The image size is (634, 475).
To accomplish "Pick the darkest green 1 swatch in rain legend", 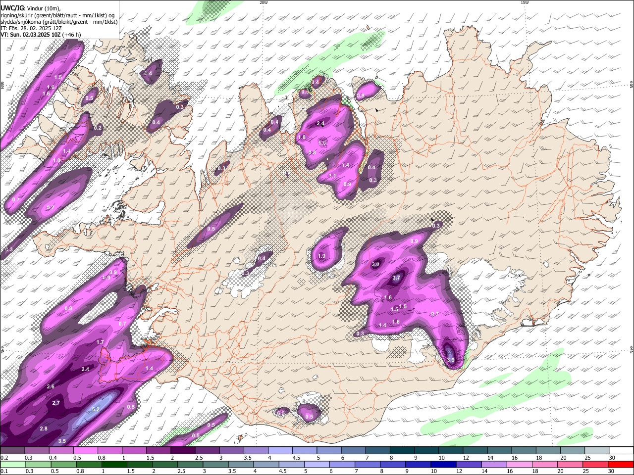I will click(114, 464).
